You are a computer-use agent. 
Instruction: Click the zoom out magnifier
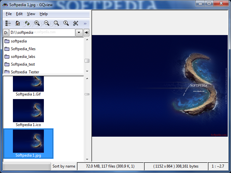(x=47, y=23)
